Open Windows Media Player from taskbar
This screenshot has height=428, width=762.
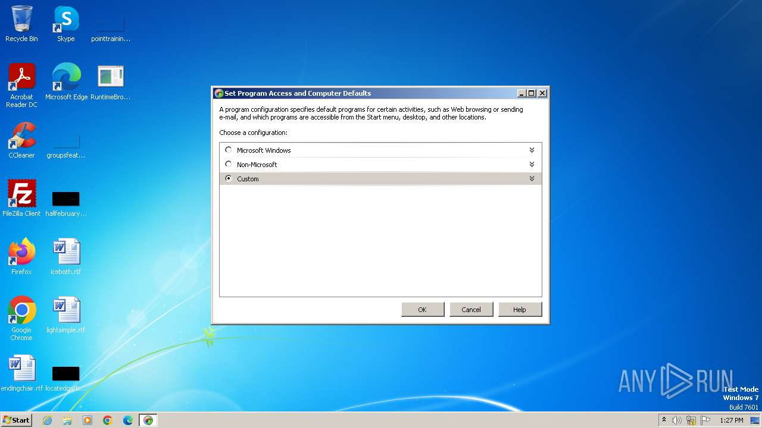point(88,420)
